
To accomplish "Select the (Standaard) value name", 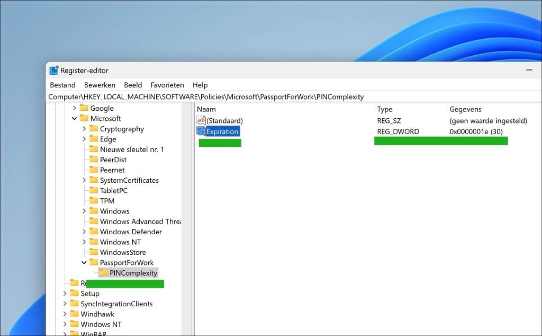I will pos(224,120).
